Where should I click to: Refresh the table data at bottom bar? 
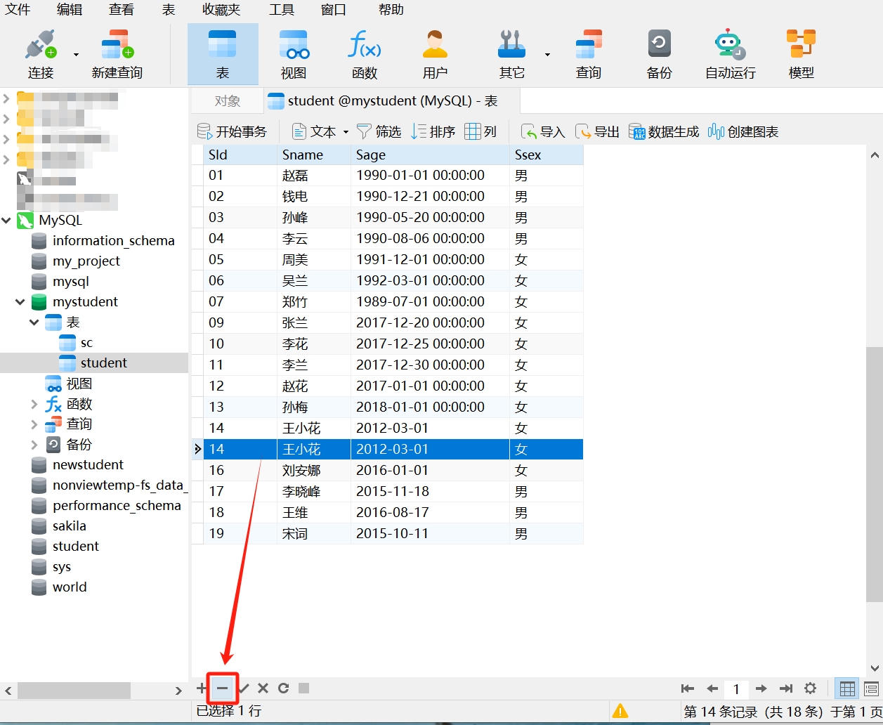[283, 688]
